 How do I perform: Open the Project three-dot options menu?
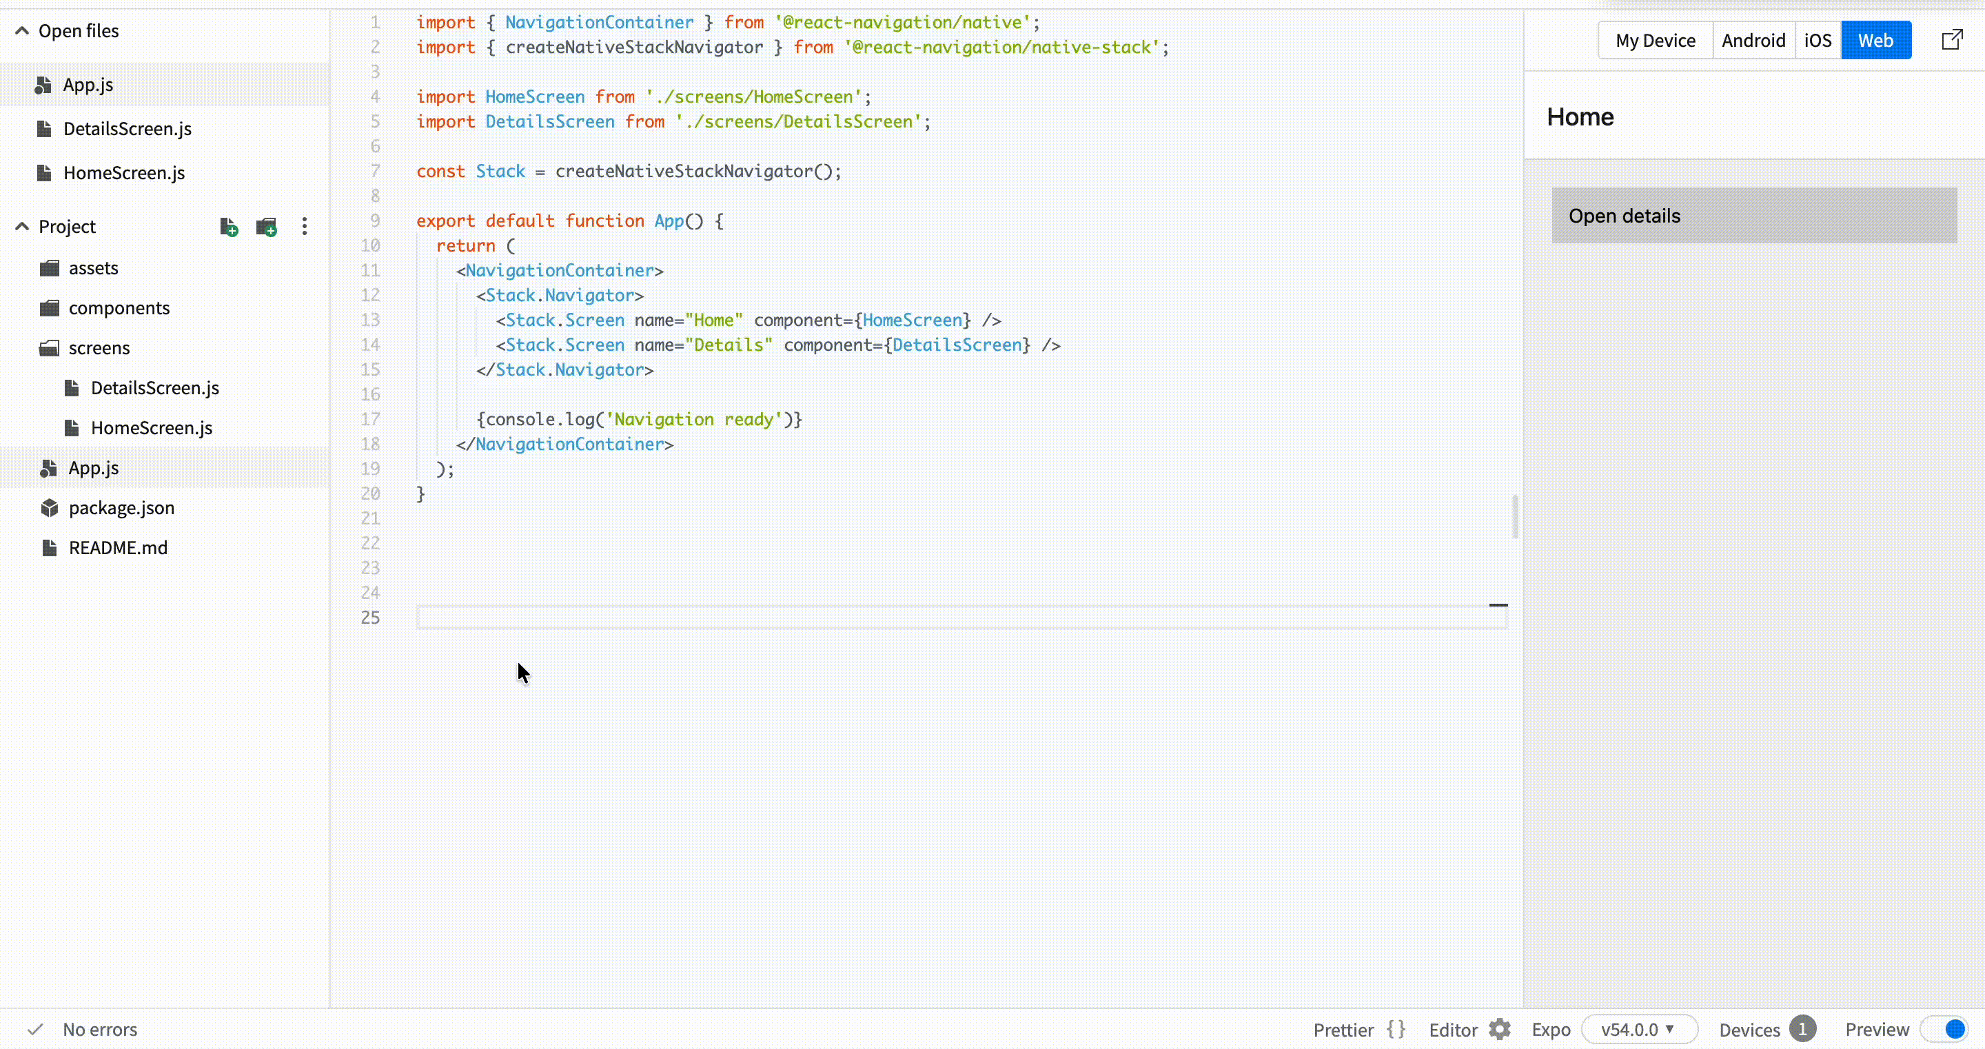coord(305,227)
